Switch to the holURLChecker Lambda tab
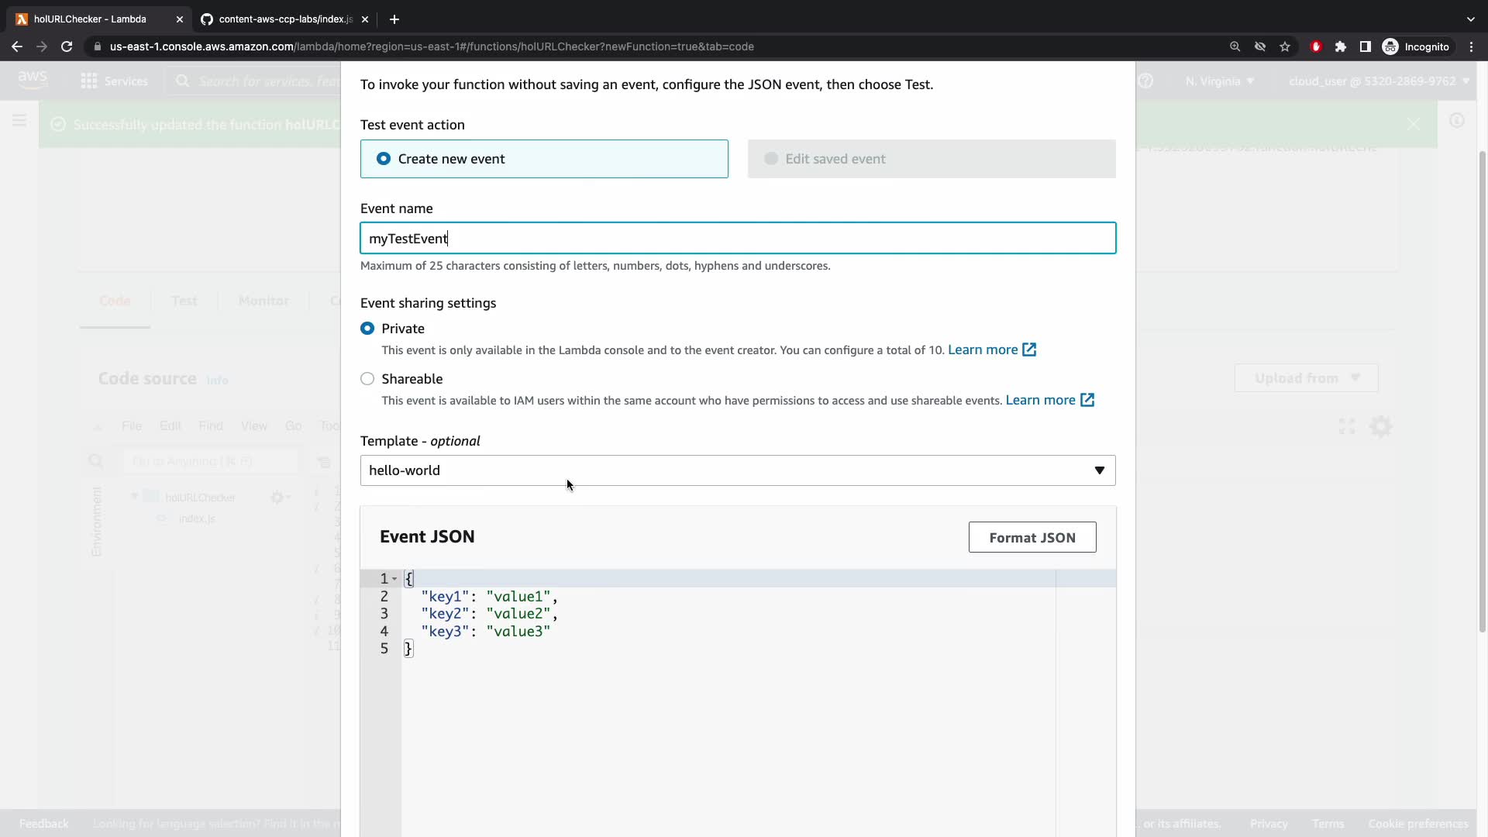 (90, 19)
